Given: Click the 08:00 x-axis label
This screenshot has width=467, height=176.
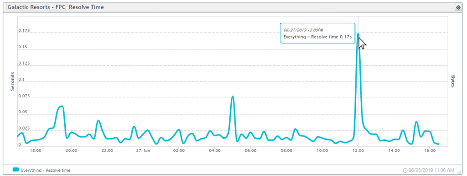Looking at the screenshot, I should click(286, 150).
